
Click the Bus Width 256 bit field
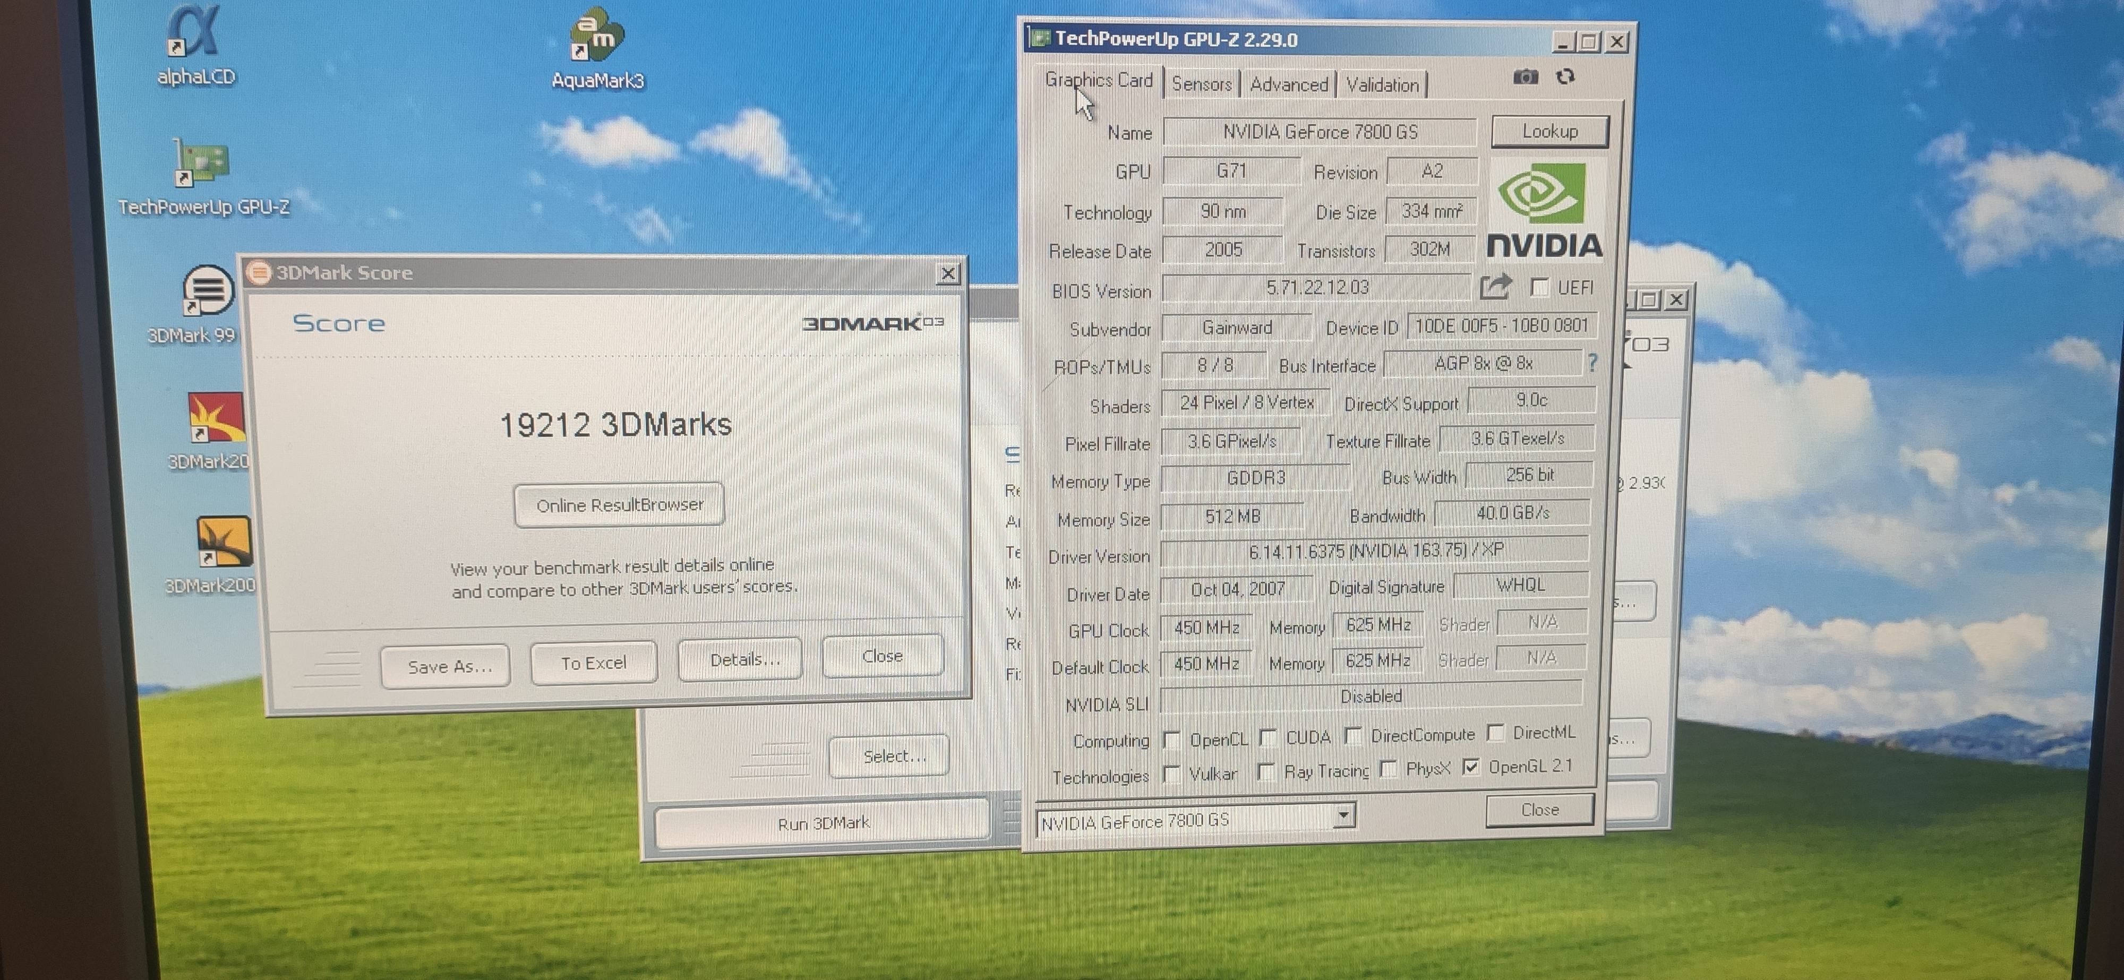point(1529,475)
